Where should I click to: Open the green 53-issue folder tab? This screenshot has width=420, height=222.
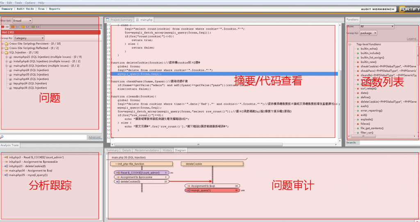(36, 27)
